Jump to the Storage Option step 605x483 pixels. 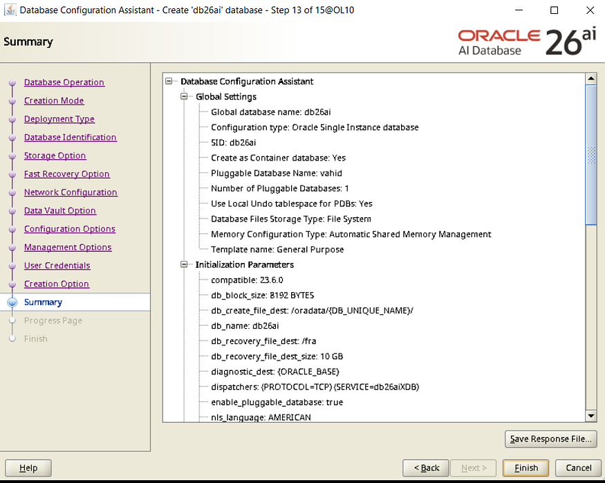coord(55,156)
